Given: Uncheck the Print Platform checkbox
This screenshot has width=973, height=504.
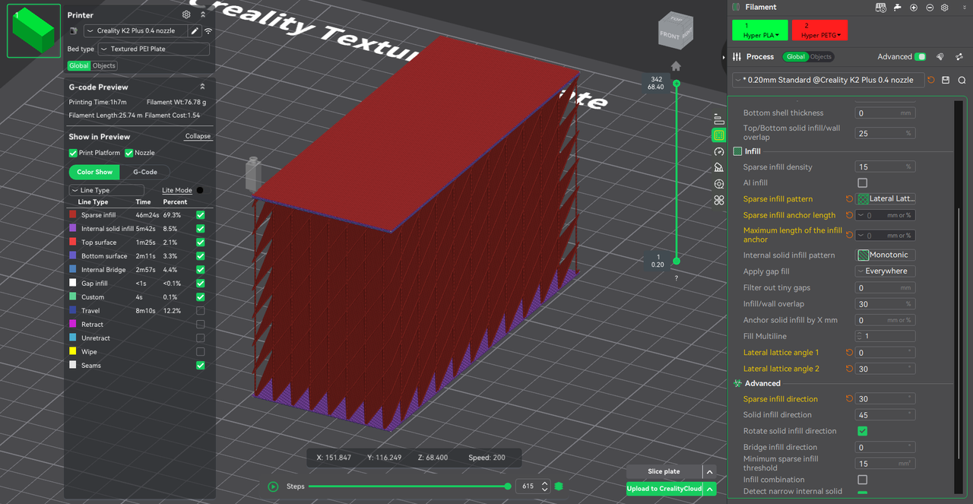Looking at the screenshot, I should [x=73, y=153].
